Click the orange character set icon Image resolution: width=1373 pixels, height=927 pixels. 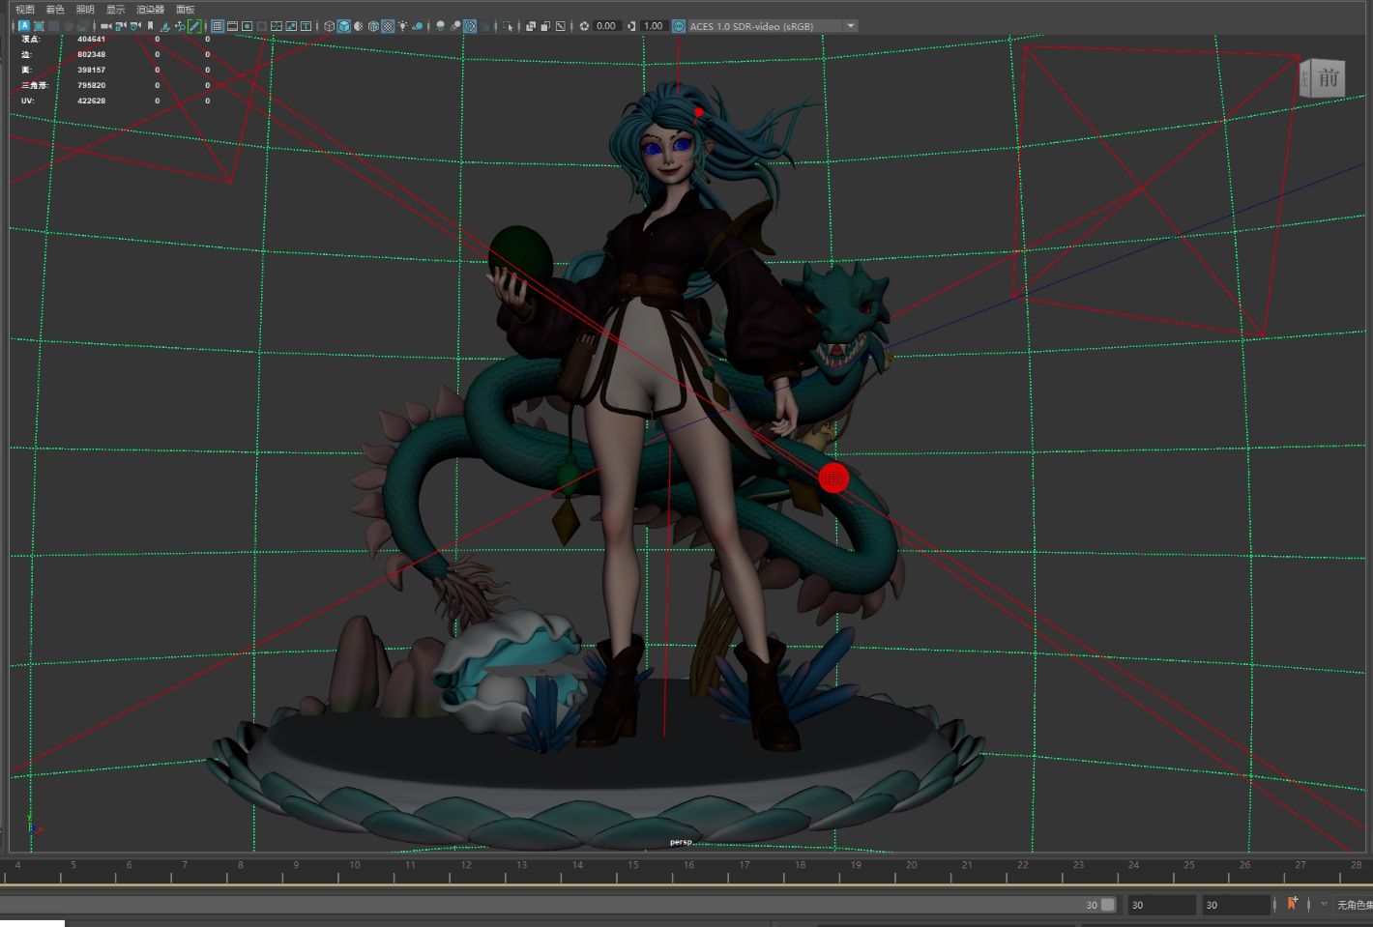point(1293,904)
